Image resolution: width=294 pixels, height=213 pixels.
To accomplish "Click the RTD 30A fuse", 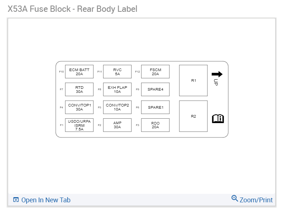I will pyautogui.click(x=79, y=90).
